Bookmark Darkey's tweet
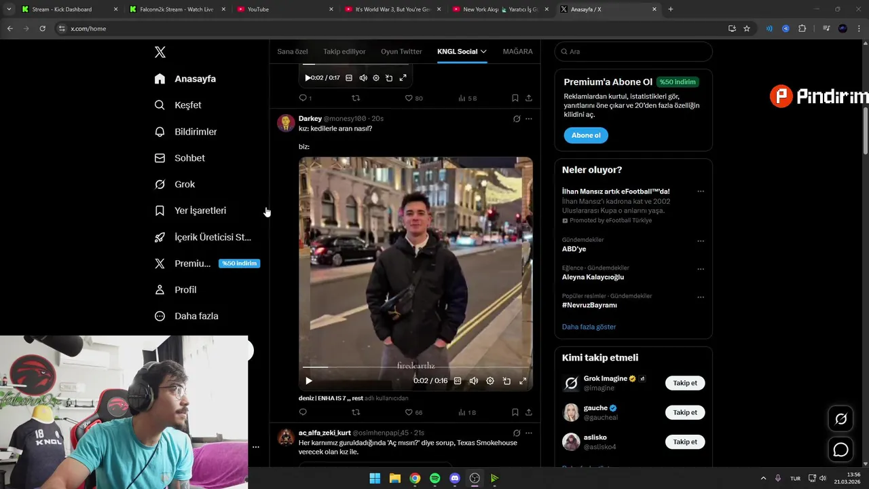 515,412
